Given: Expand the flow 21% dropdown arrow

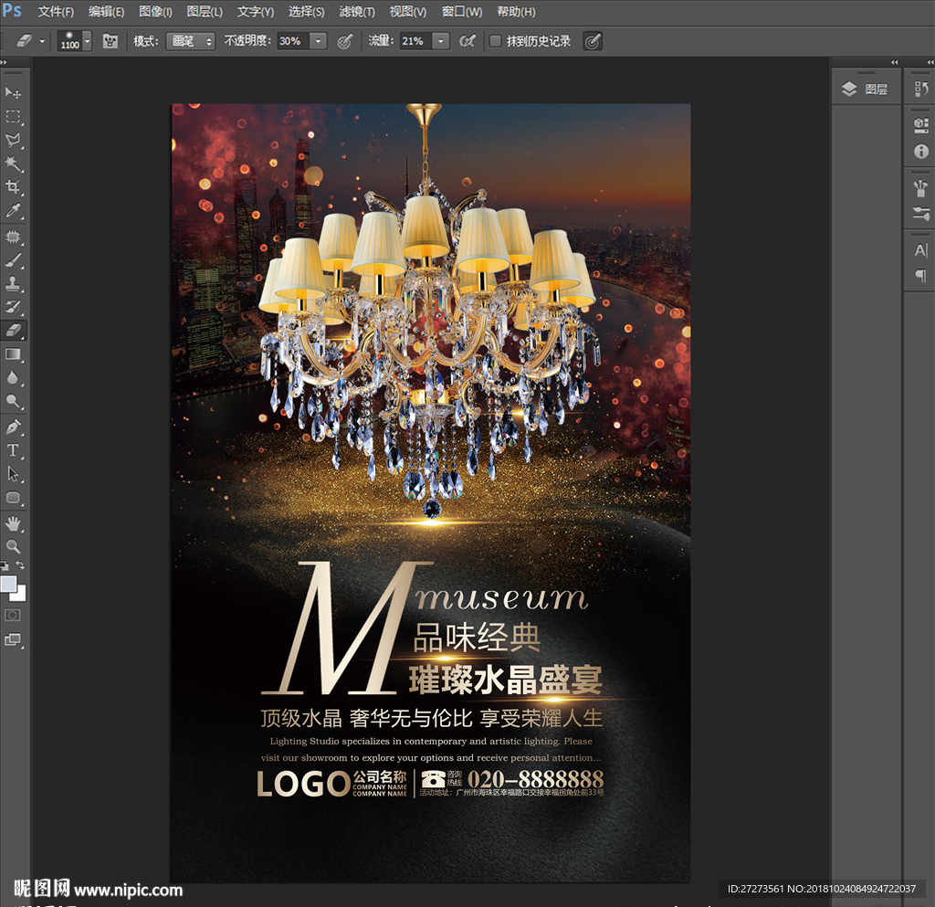Looking at the screenshot, I should 441,41.
